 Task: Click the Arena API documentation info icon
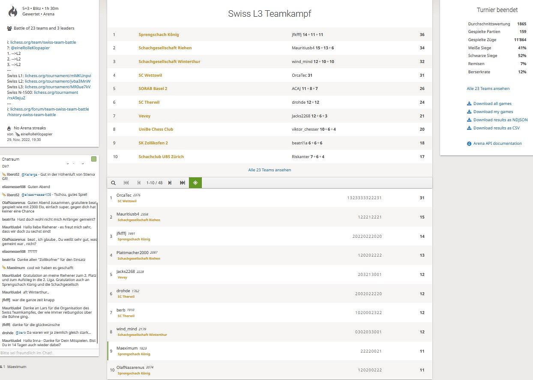click(469, 144)
